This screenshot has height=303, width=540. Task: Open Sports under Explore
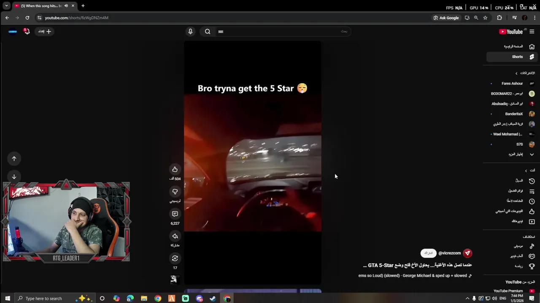pyautogui.click(x=511, y=266)
